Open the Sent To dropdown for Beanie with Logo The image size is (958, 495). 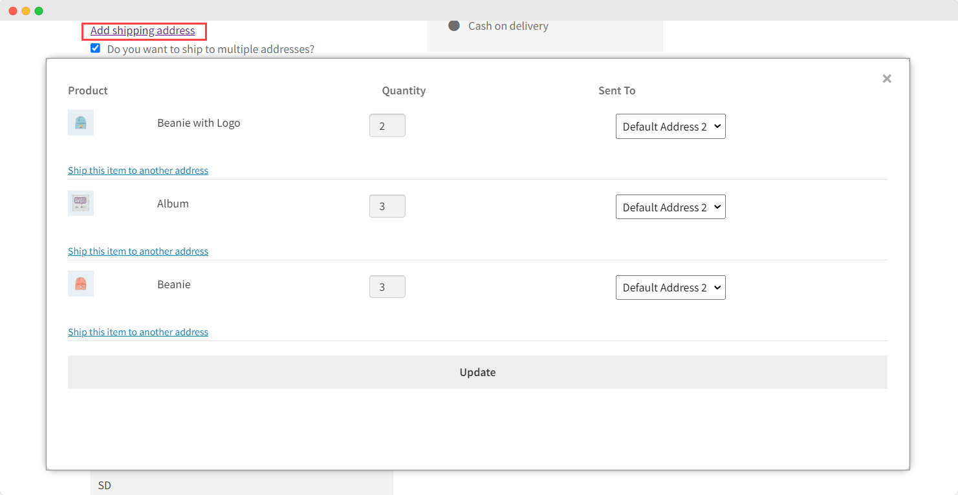click(x=670, y=126)
